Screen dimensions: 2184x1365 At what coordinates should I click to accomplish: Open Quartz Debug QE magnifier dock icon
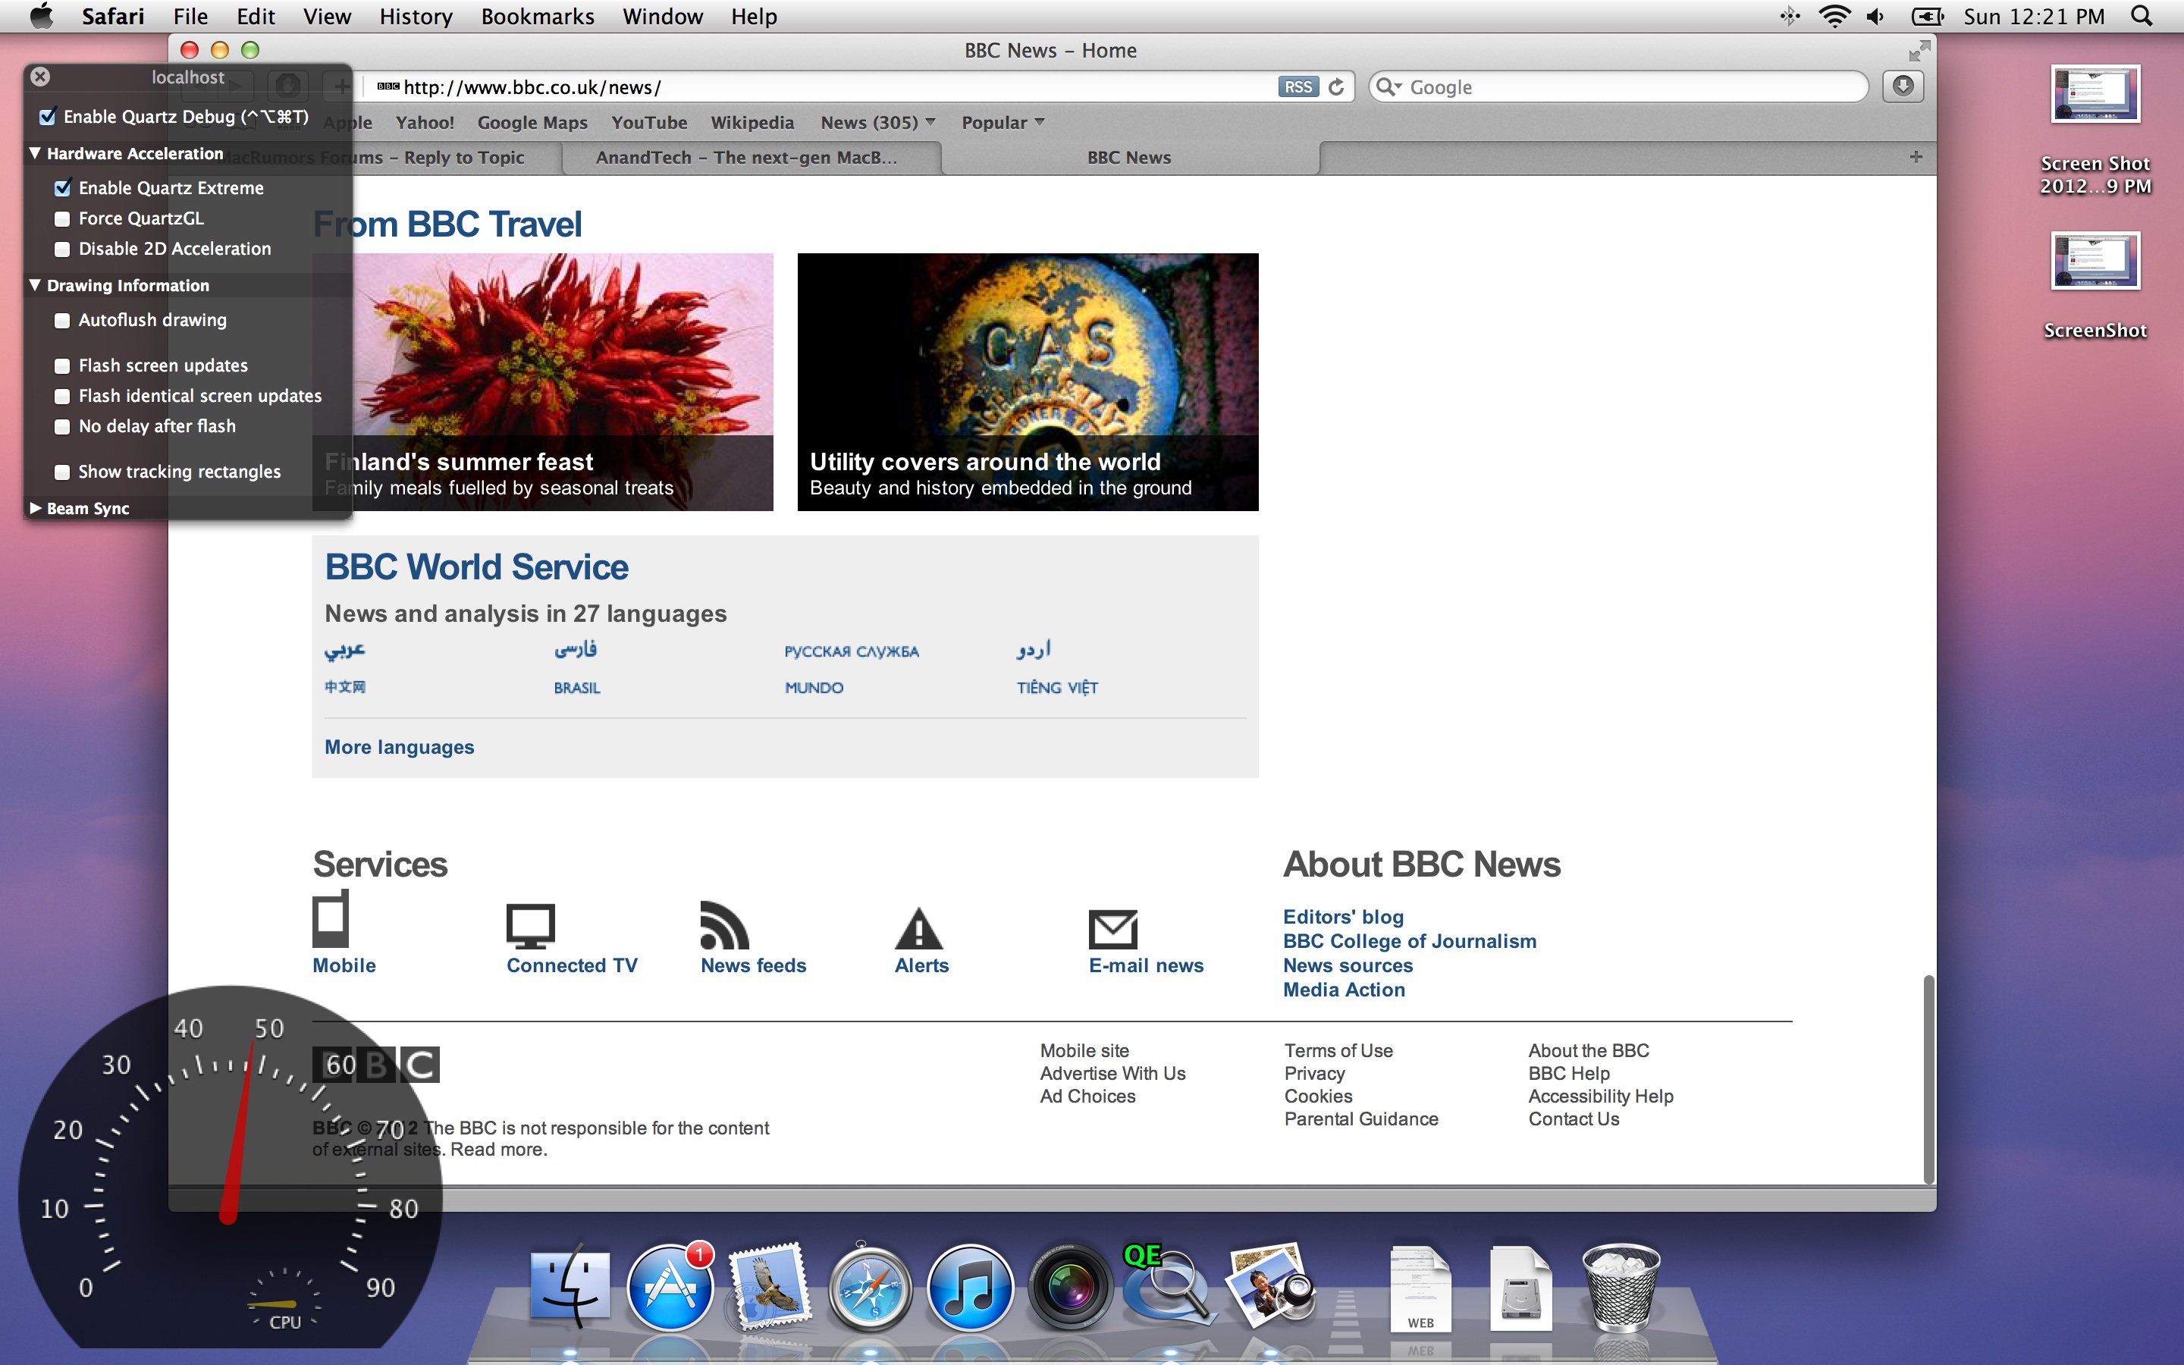tap(1169, 1285)
